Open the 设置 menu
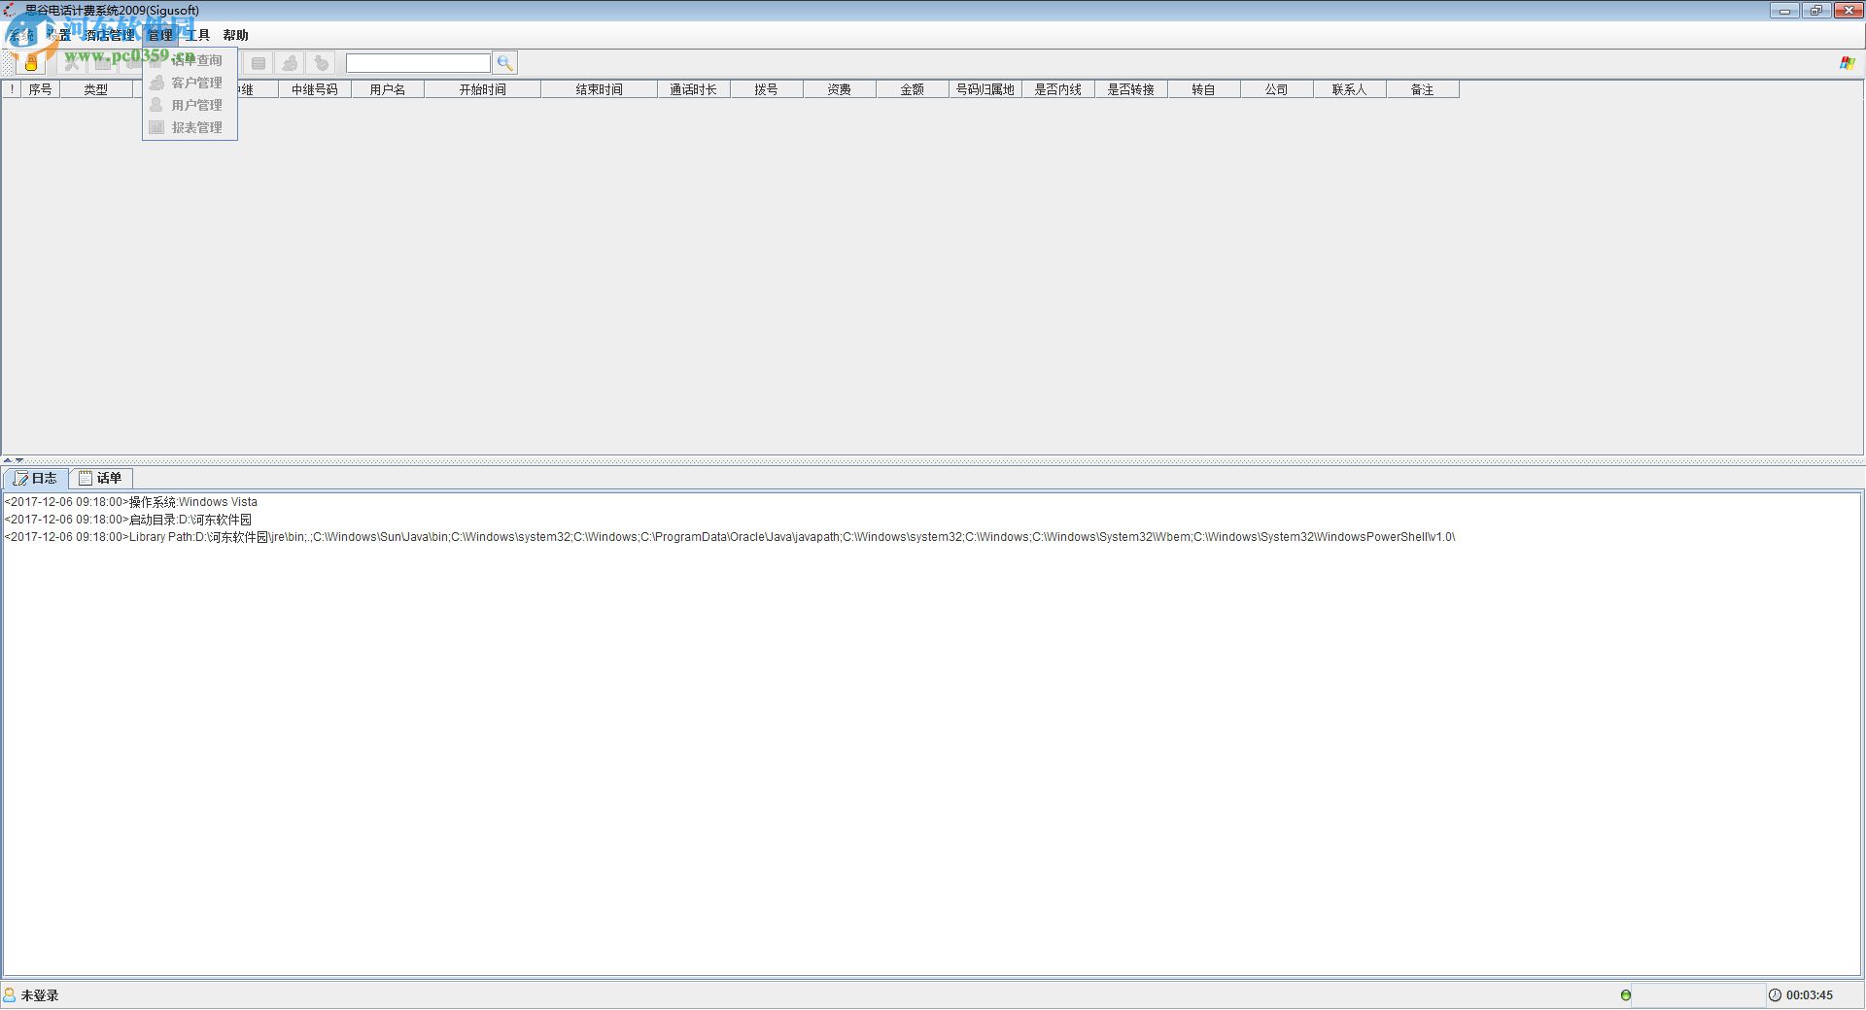 (x=60, y=35)
